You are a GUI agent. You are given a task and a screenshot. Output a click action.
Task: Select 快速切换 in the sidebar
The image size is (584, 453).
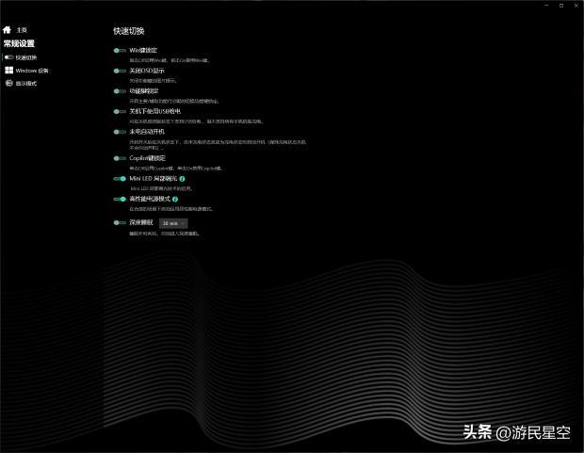click(25, 57)
